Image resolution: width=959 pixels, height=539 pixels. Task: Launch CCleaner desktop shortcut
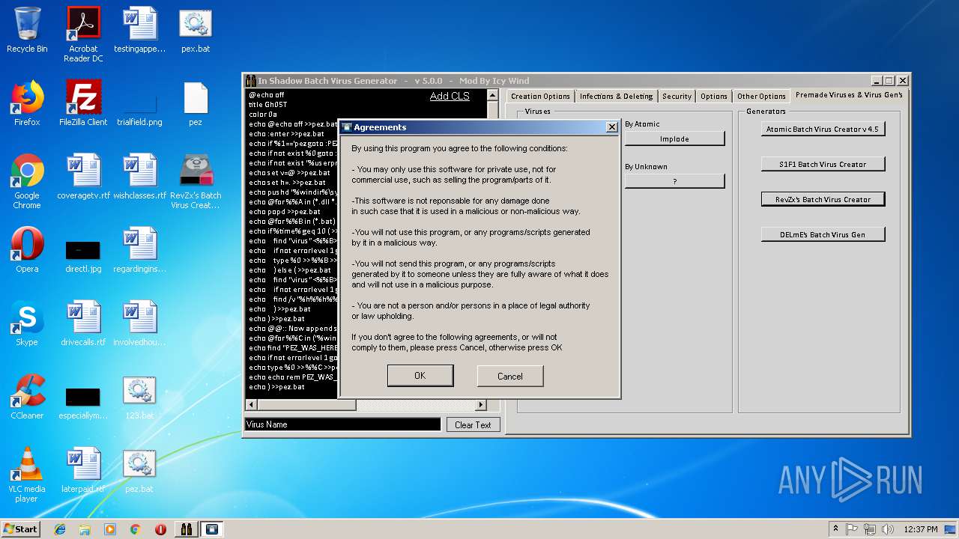point(27,397)
